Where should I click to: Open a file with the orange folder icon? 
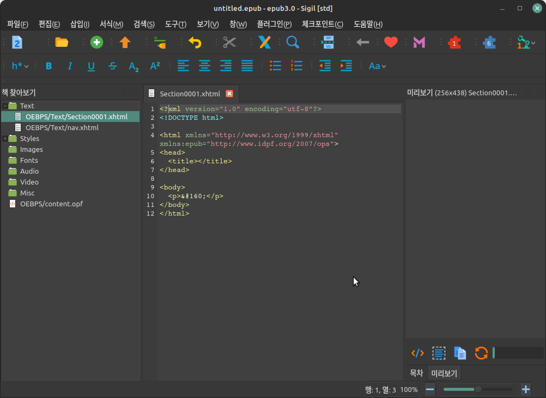(x=62, y=42)
